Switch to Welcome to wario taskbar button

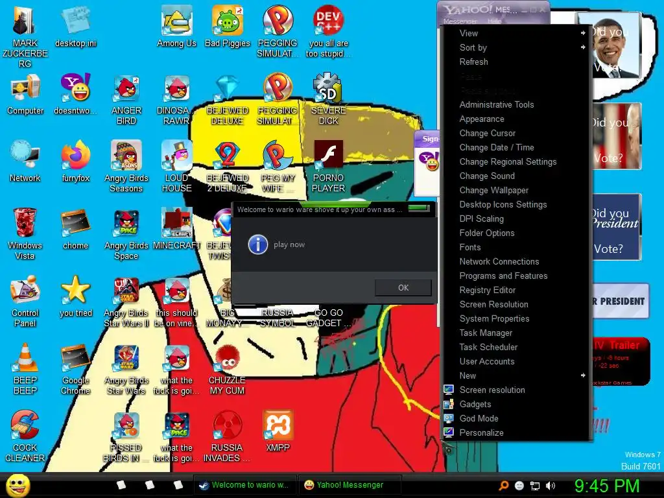coord(245,485)
